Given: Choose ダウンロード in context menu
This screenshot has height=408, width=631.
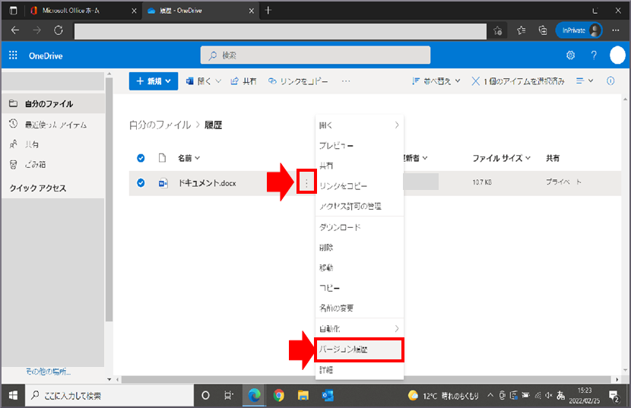Looking at the screenshot, I should (360, 227).
